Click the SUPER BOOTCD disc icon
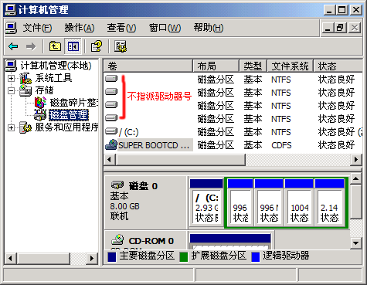The width and height of the screenshot is (367, 285). (111, 145)
